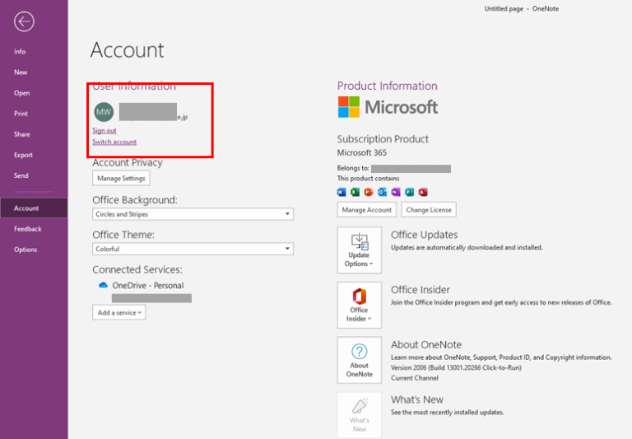Click the Word app icon
This screenshot has width=632, height=439.
click(342, 192)
